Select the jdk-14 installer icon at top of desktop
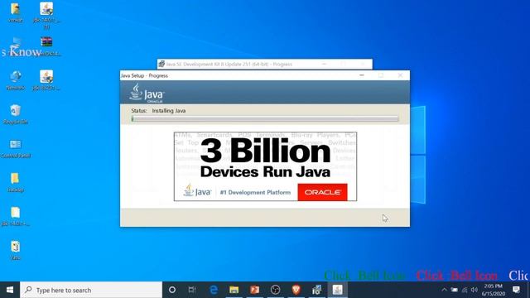The width and height of the screenshot is (530, 298). pos(46,16)
